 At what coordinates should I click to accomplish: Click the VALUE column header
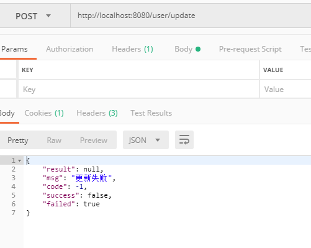click(x=273, y=70)
